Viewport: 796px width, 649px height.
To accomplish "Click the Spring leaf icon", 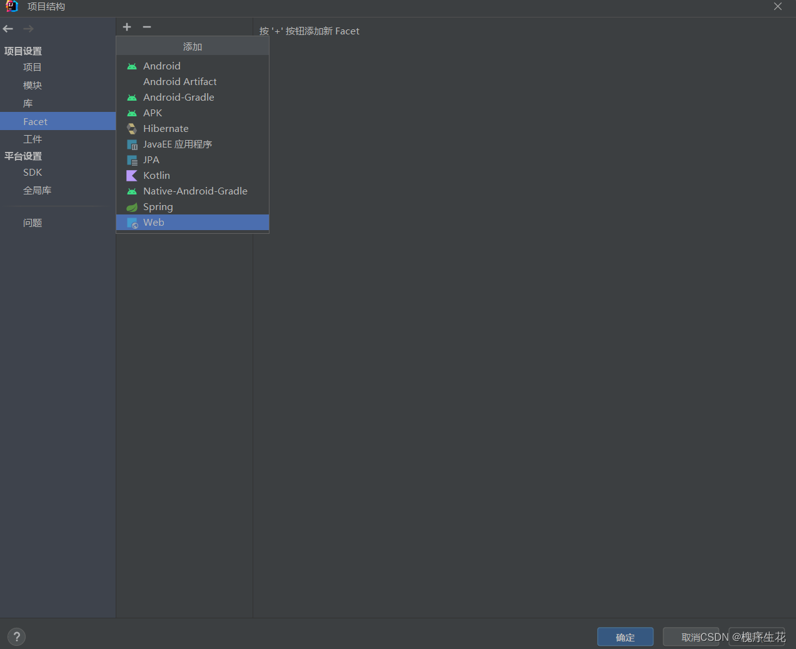I will [x=132, y=207].
